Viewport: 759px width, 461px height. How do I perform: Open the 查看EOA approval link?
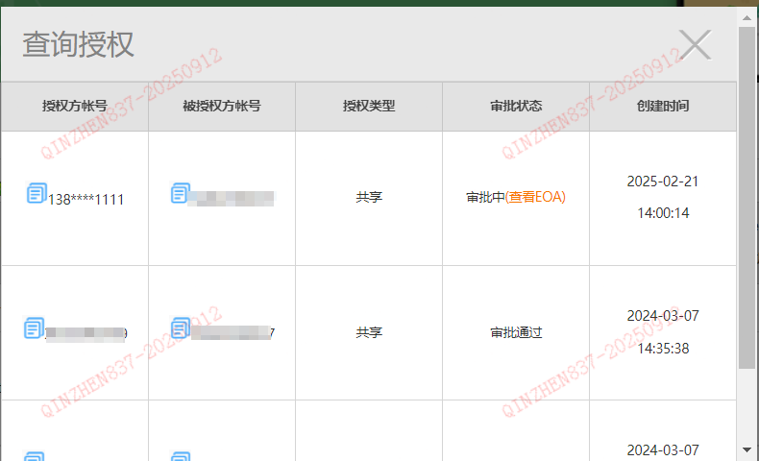click(536, 198)
